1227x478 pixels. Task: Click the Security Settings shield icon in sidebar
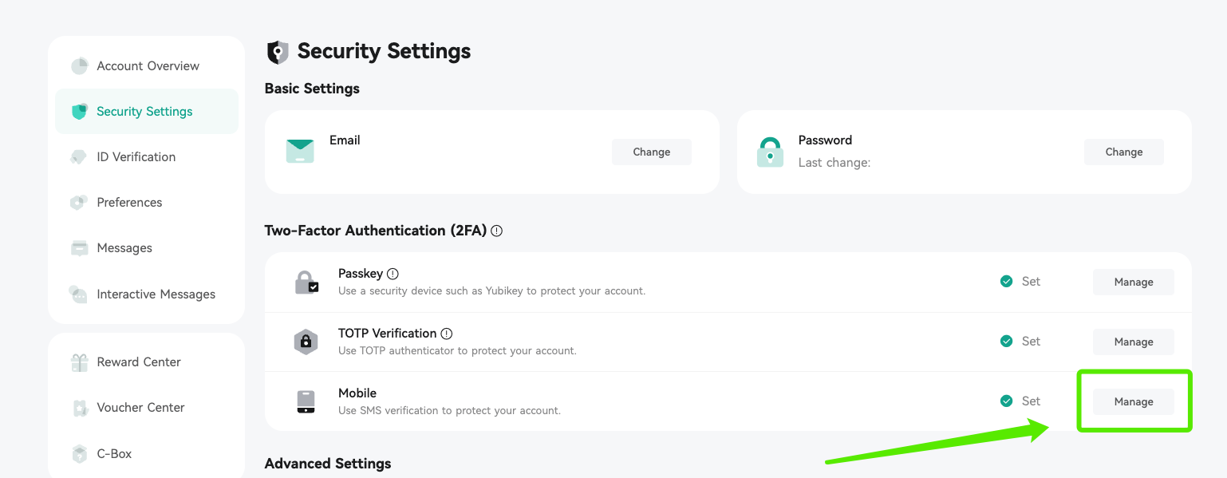coord(79,112)
